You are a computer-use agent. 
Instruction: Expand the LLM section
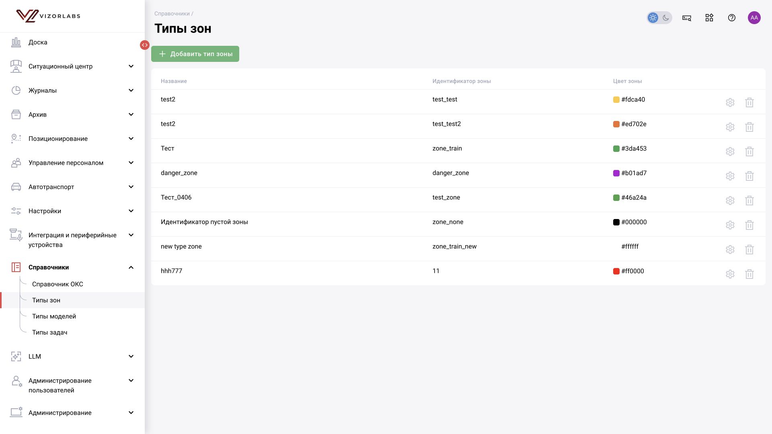(72, 356)
